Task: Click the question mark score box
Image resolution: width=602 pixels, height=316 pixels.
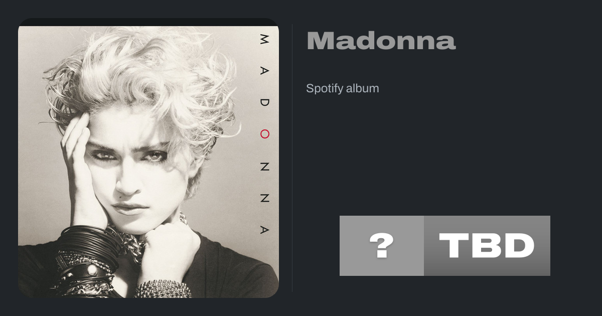Action: 382,246
